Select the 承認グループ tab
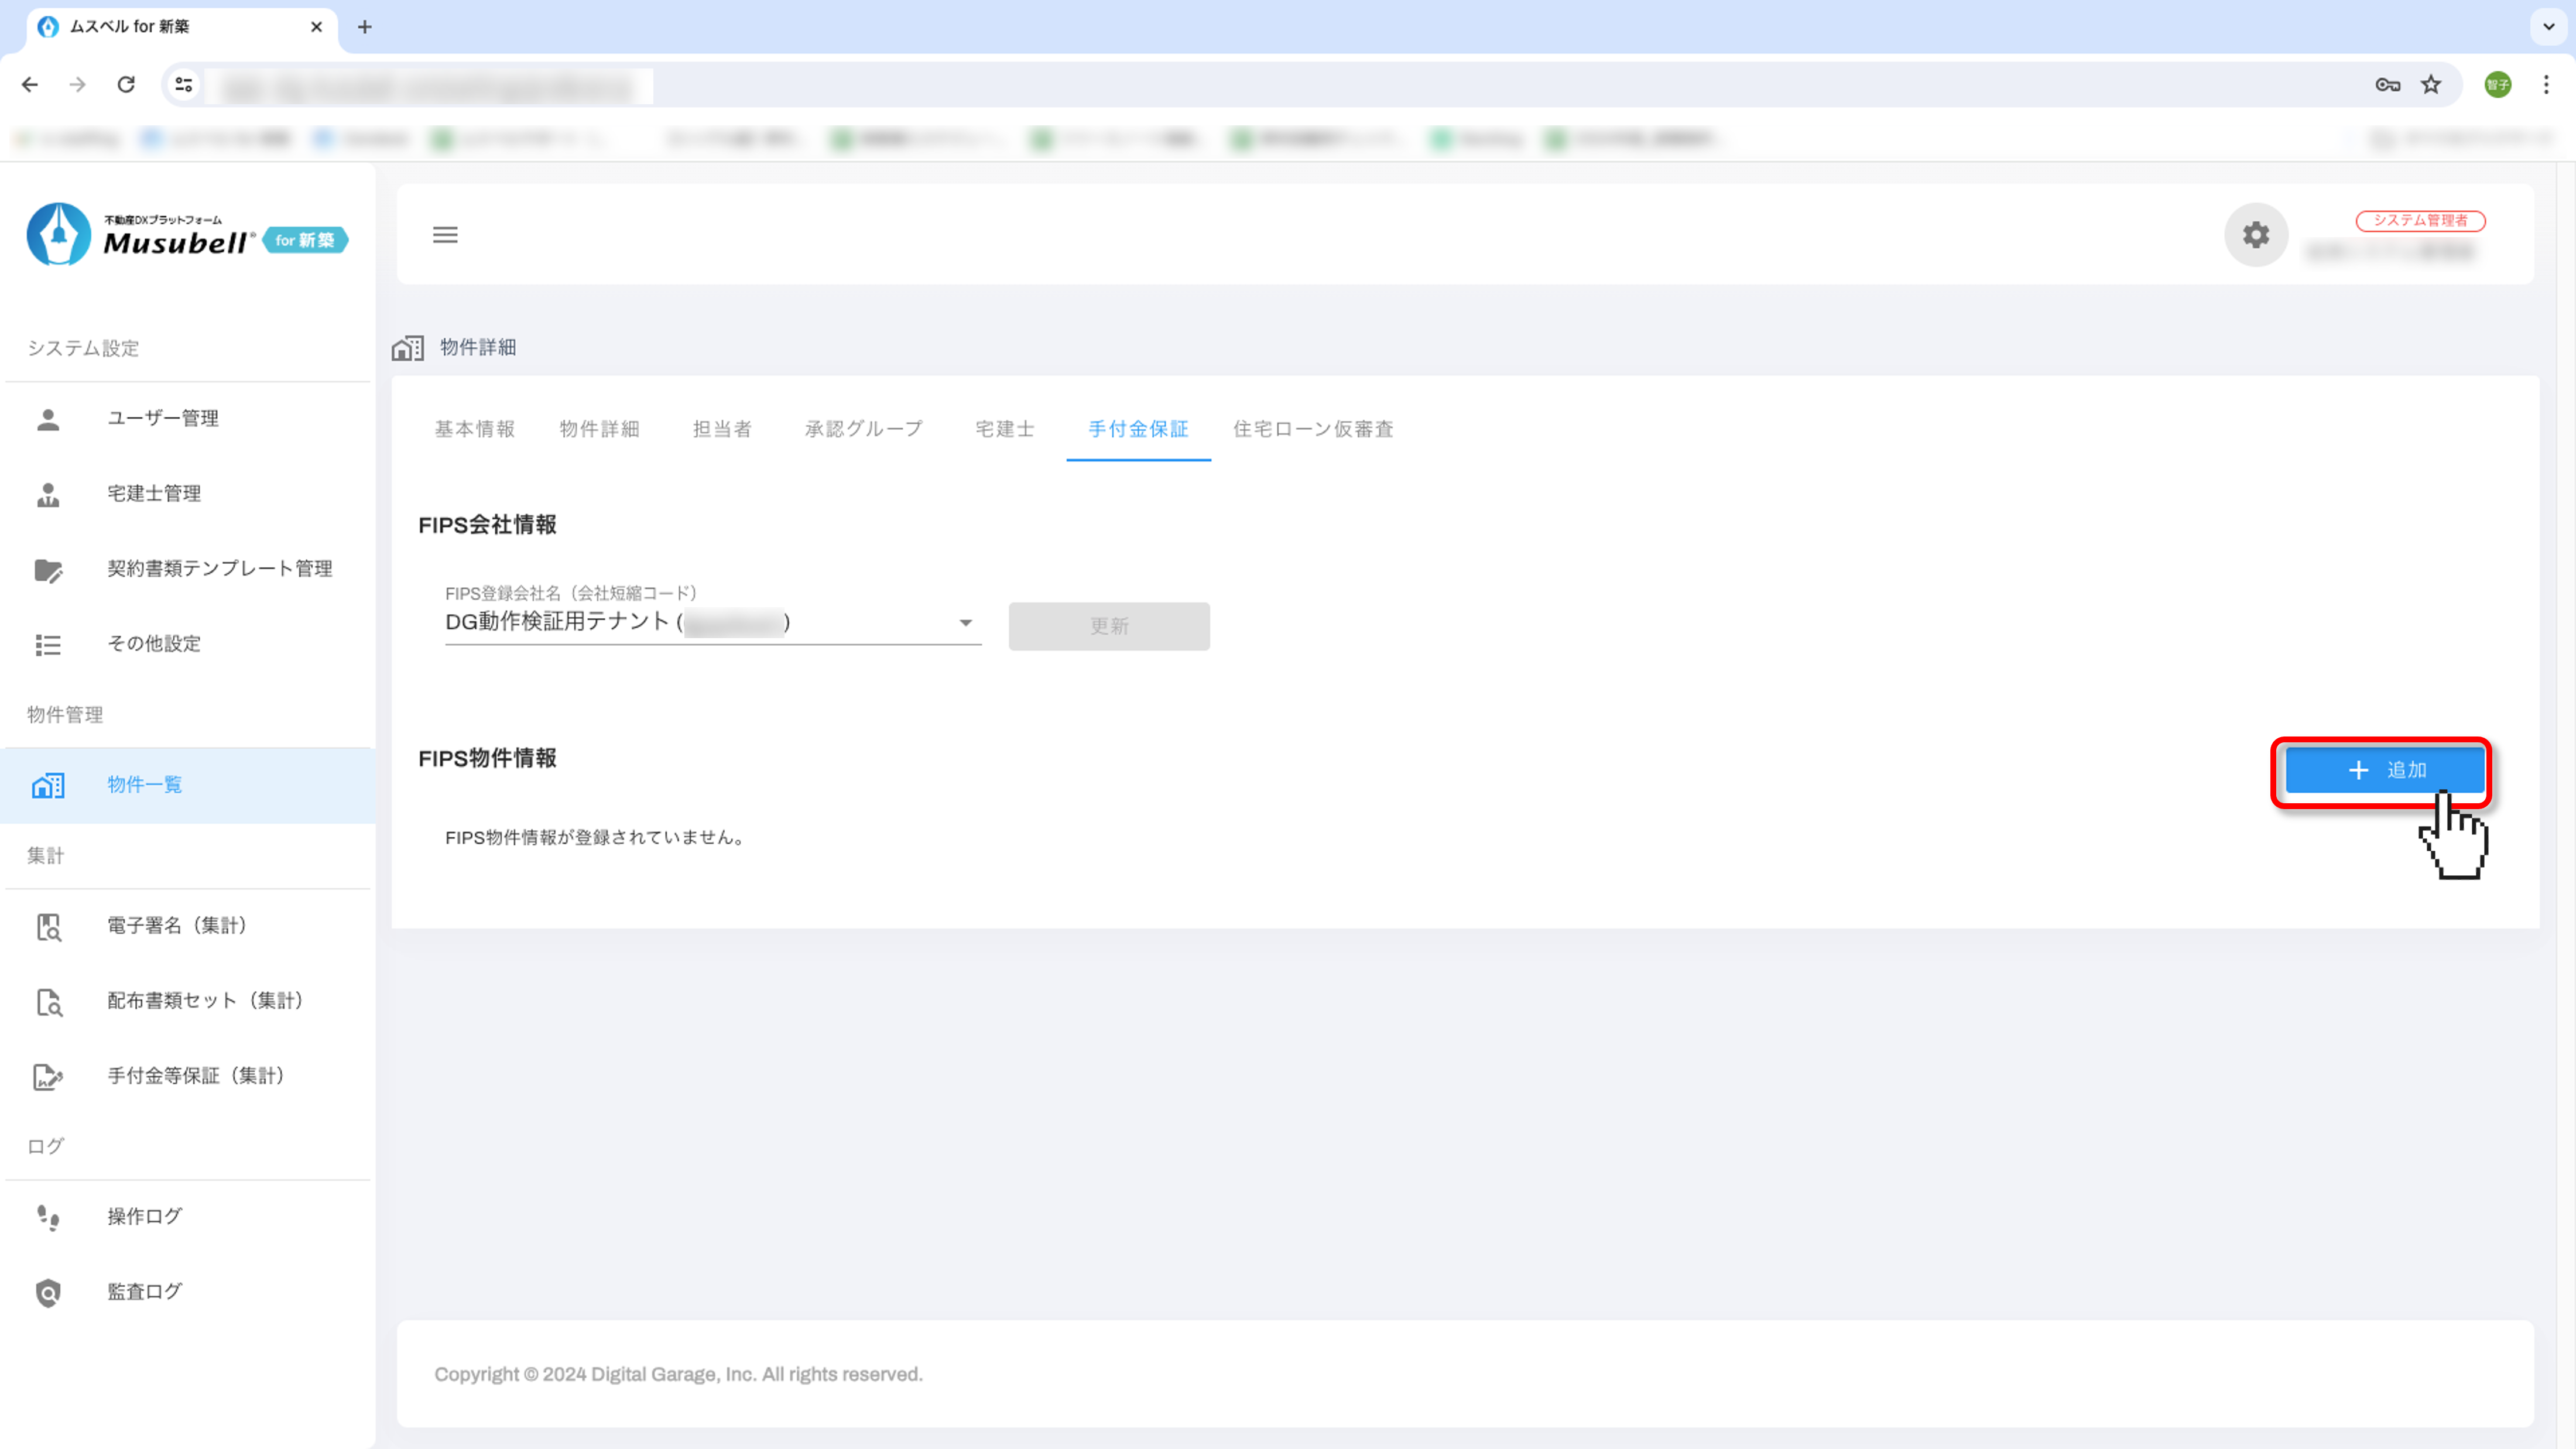 tap(863, 429)
